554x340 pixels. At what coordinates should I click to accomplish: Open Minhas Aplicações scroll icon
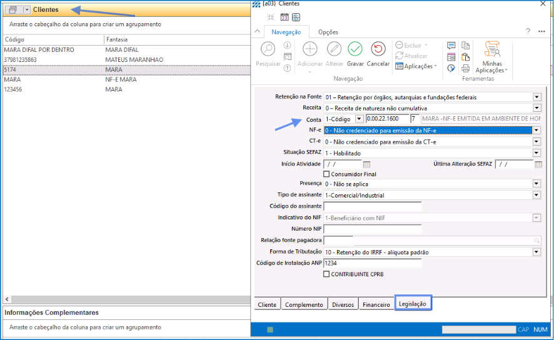point(492,49)
